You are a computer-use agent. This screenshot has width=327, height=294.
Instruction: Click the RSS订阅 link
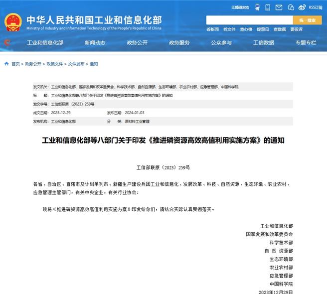pyautogui.click(x=316, y=7)
